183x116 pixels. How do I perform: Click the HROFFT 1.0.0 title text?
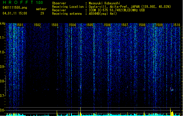coord(23,2)
